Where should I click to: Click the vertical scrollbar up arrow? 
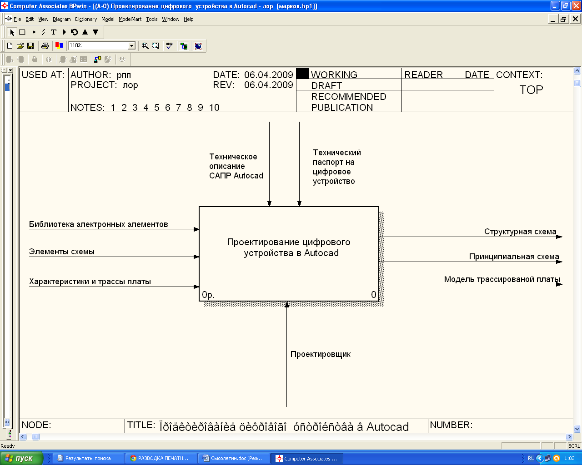coord(577,71)
